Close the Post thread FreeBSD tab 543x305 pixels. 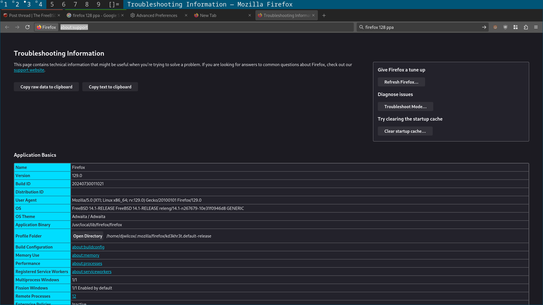(59, 15)
